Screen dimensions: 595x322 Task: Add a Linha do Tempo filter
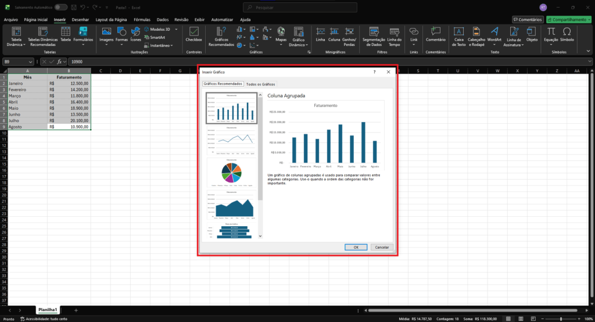point(395,37)
